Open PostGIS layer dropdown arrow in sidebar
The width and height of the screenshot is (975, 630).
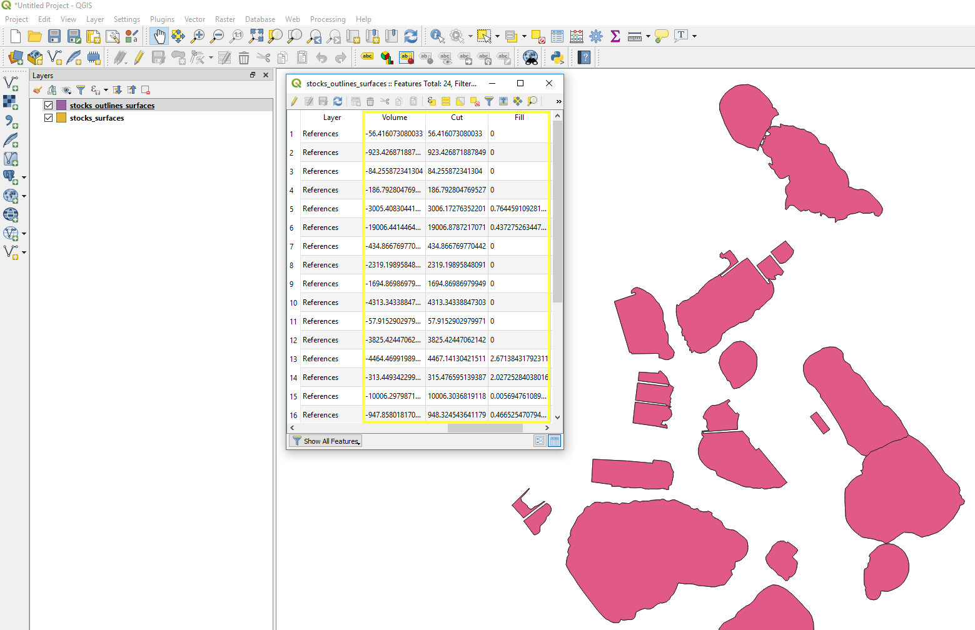point(24,177)
